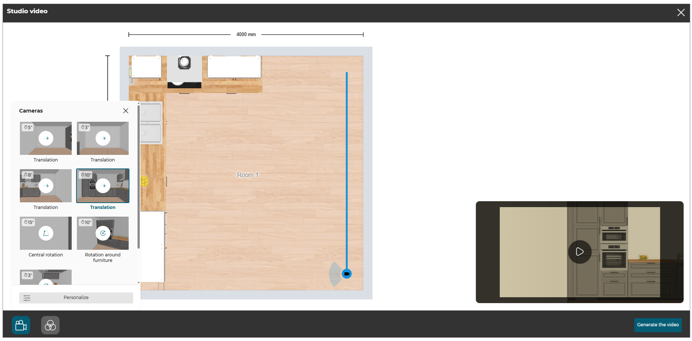Choose Rotation around furniture camera preset
692x341 pixels.
pos(103,233)
